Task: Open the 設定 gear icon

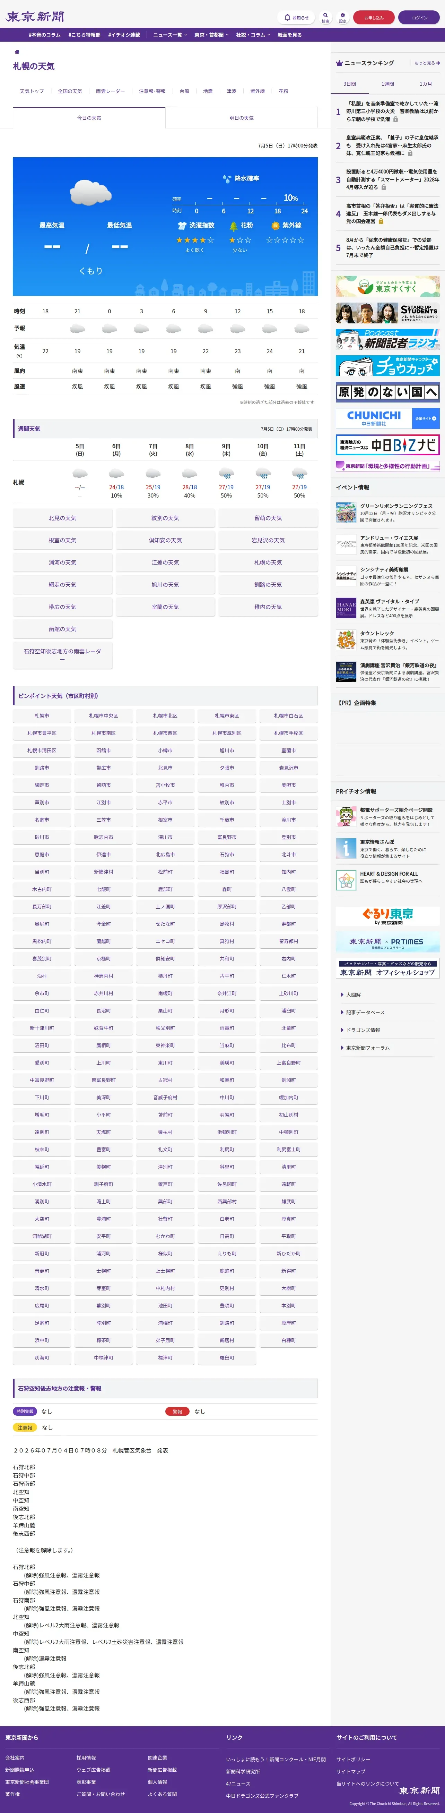Action: tap(342, 18)
